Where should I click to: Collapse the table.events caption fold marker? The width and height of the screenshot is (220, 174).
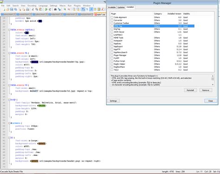(x=9, y=30)
